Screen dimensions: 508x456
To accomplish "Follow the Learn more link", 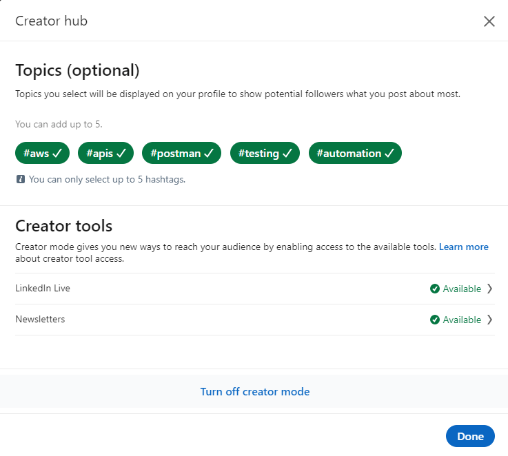I will click(x=463, y=247).
